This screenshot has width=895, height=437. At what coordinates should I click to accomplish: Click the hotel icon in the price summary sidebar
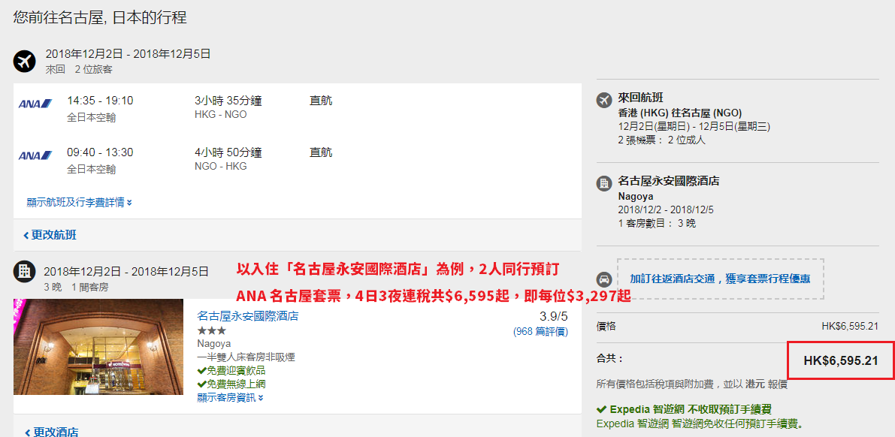click(x=604, y=184)
